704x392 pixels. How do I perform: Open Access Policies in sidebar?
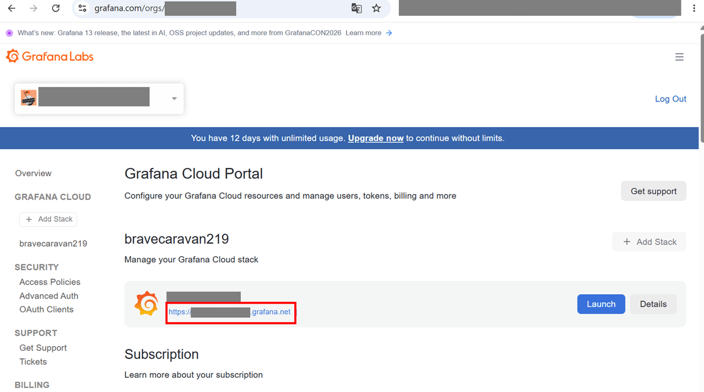[x=50, y=282]
